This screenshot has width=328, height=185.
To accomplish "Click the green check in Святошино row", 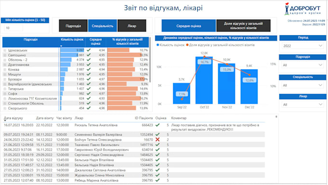I will point(89,55).
